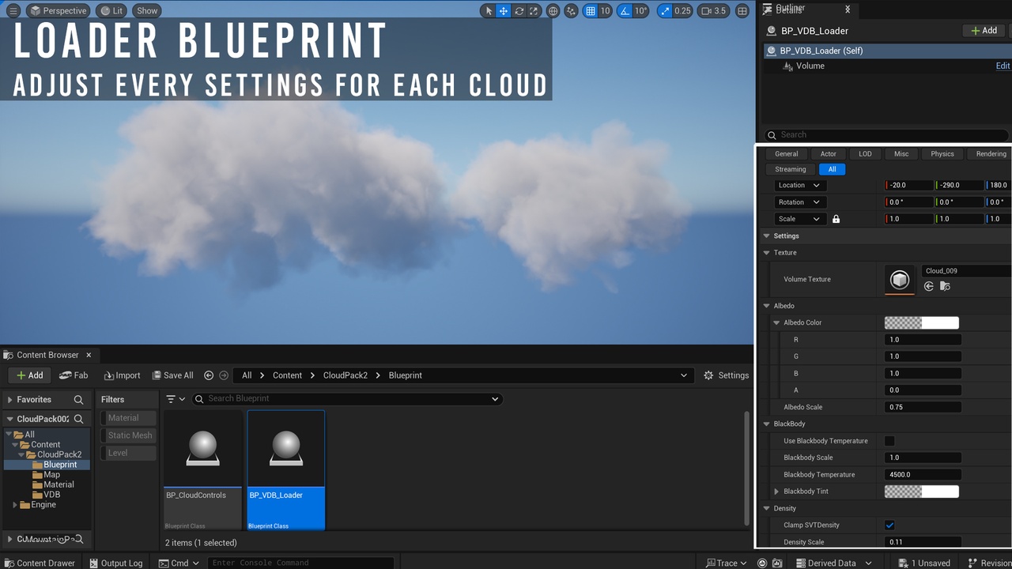Viewport: 1012px width, 569px height.
Task: Open the camera speed 3.5 setting
Action: coord(714,10)
